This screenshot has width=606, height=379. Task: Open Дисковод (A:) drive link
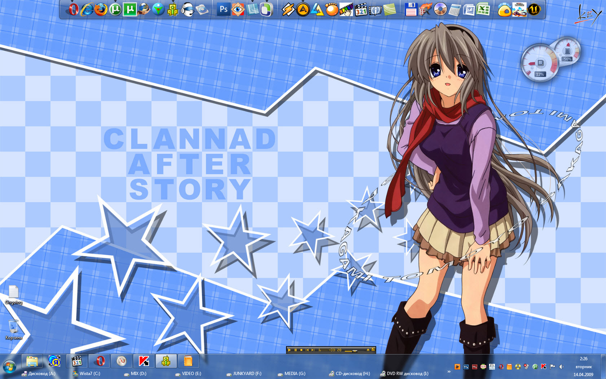(39, 374)
